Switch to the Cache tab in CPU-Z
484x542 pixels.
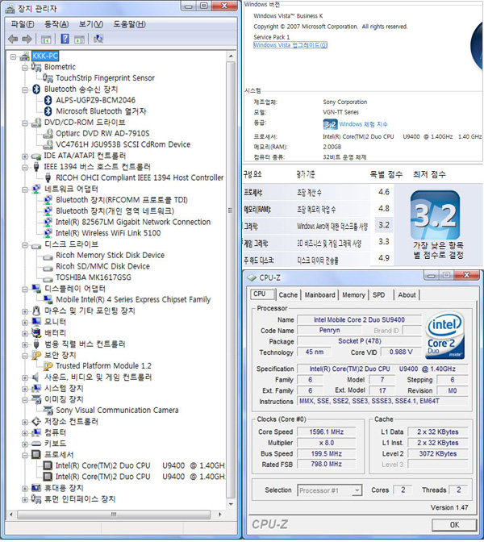point(288,295)
